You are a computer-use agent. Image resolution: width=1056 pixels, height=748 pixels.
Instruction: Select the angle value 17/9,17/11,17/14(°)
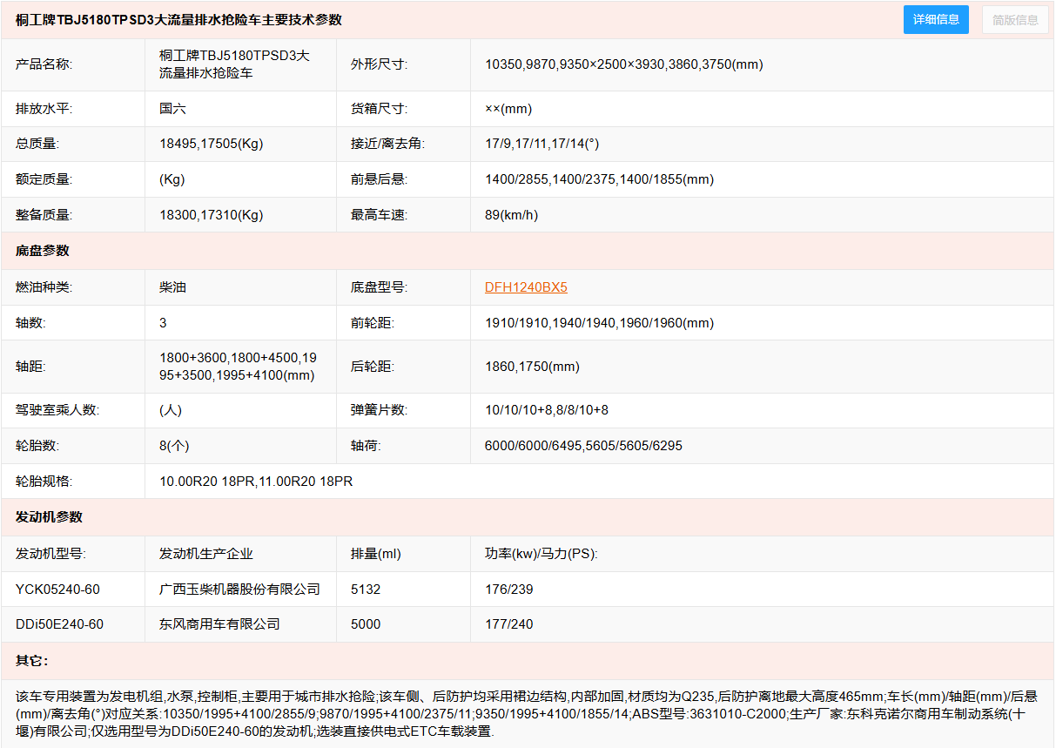(x=542, y=144)
